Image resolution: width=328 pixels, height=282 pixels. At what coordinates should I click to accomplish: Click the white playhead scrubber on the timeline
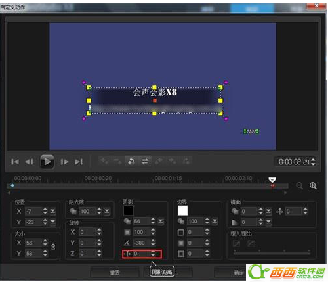click(x=272, y=180)
